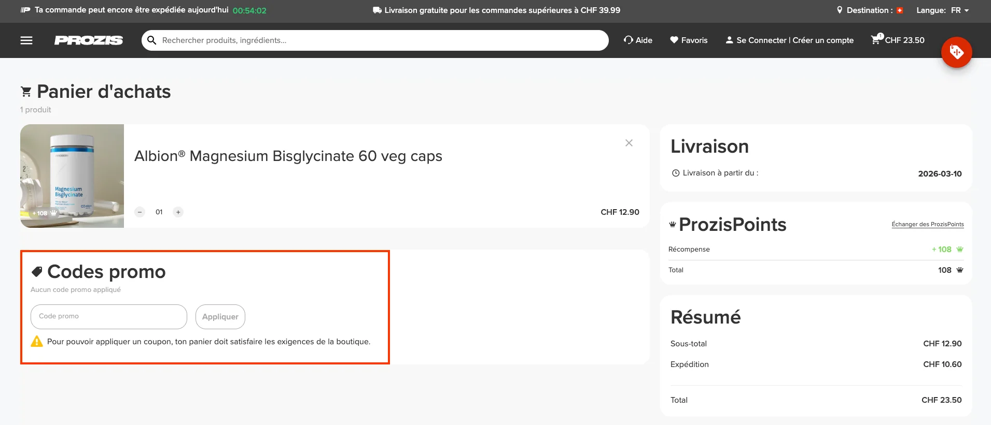Click 'Aucun code promo appliqué' text

76,290
